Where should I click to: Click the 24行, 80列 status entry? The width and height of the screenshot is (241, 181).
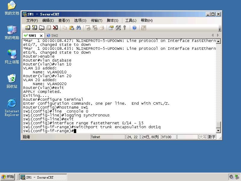click(151, 137)
